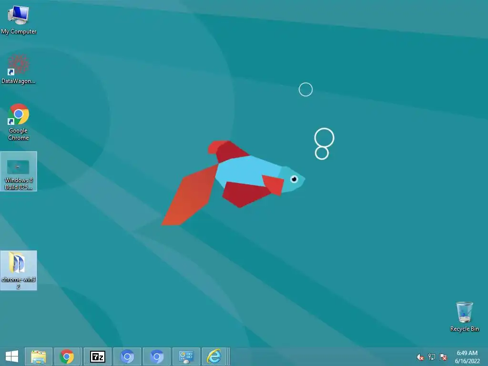This screenshot has width=488, height=366.
Task: Select the Windows 8 Build 825 image file
Action: coord(19,172)
